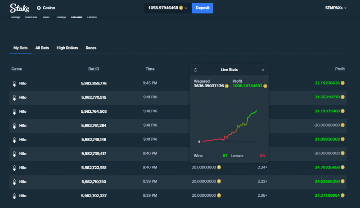The width and height of the screenshot is (360, 208).
Task: Click Hilo icon for bet 5,982,702,337
Action: 14,196
